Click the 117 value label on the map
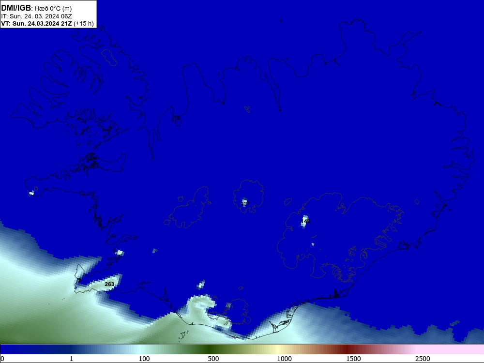The width and height of the screenshot is (484, 363). [245, 204]
